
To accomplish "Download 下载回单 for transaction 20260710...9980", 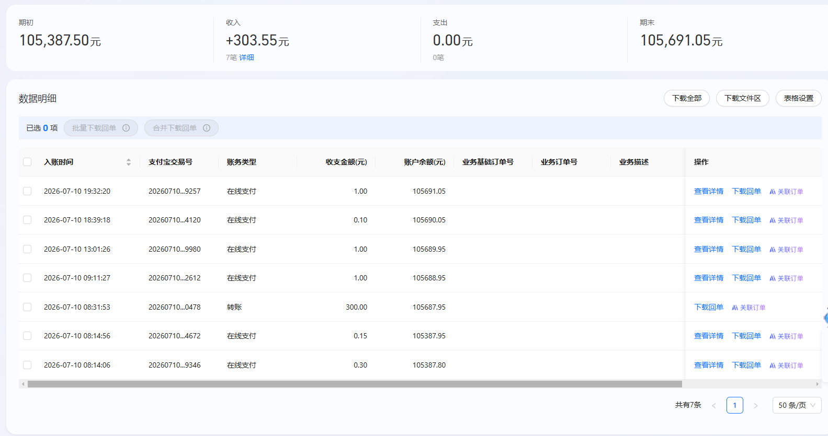I will click(746, 249).
